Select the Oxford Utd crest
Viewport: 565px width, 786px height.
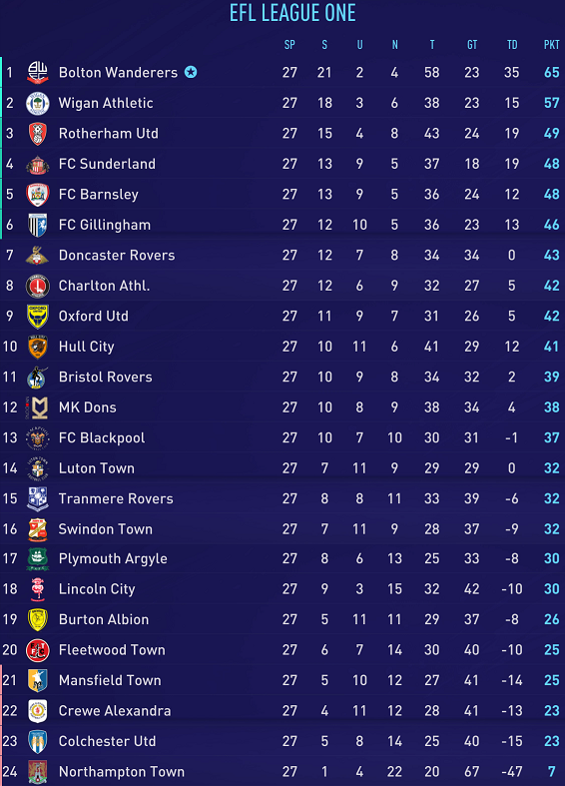38,317
